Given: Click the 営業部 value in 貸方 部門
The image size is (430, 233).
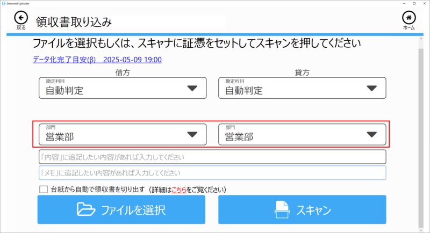Looking at the screenshot, I should [239, 136].
